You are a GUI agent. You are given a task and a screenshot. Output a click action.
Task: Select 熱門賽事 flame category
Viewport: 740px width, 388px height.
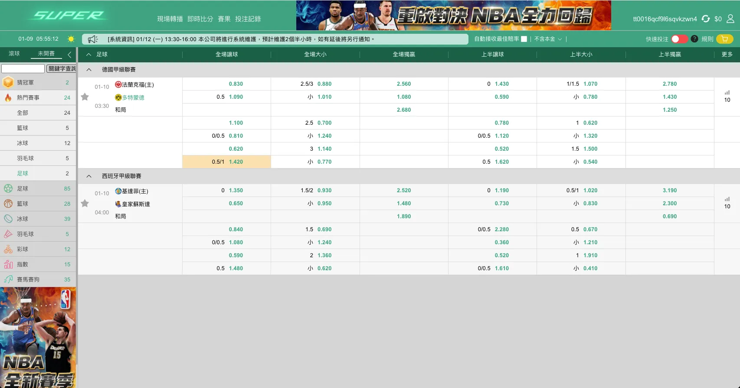pos(38,97)
